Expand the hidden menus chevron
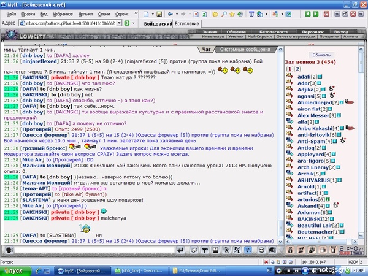 136,13
